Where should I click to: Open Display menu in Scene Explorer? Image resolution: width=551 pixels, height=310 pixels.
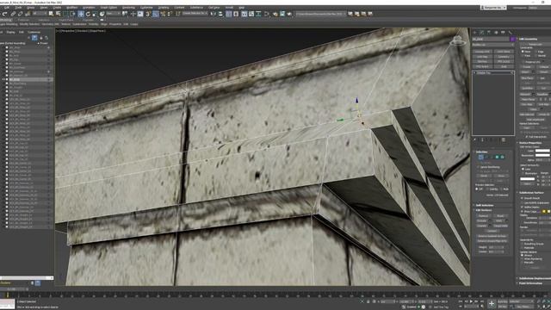point(11,32)
